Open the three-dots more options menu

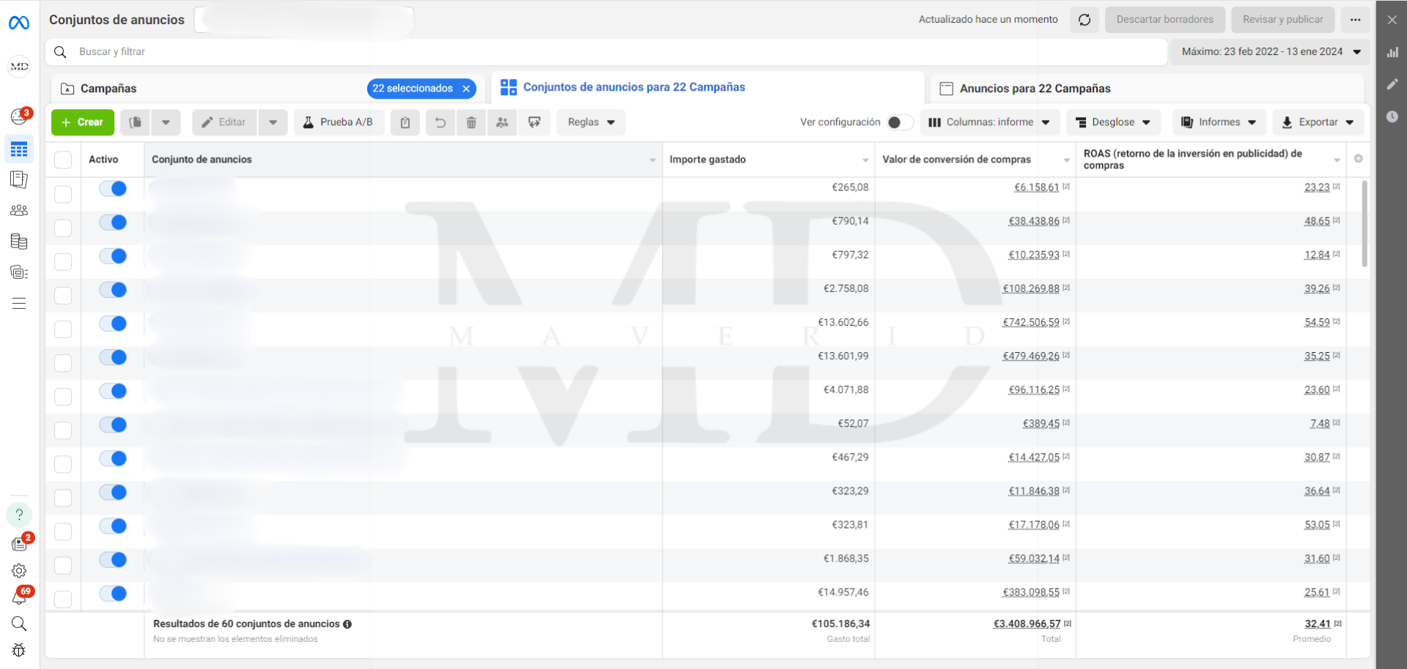click(x=1355, y=20)
